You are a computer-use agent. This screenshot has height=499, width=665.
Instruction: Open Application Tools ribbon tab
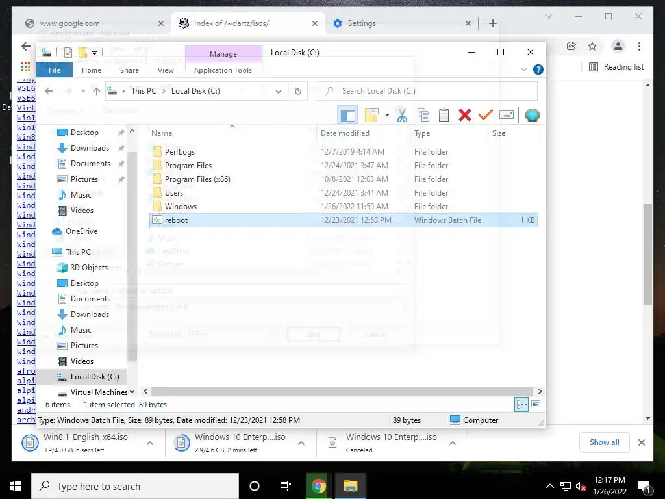click(223, 70)
